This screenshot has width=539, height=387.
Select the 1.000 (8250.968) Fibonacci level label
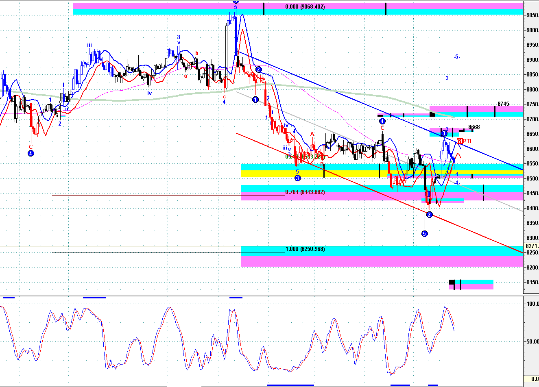pos(305,249)
